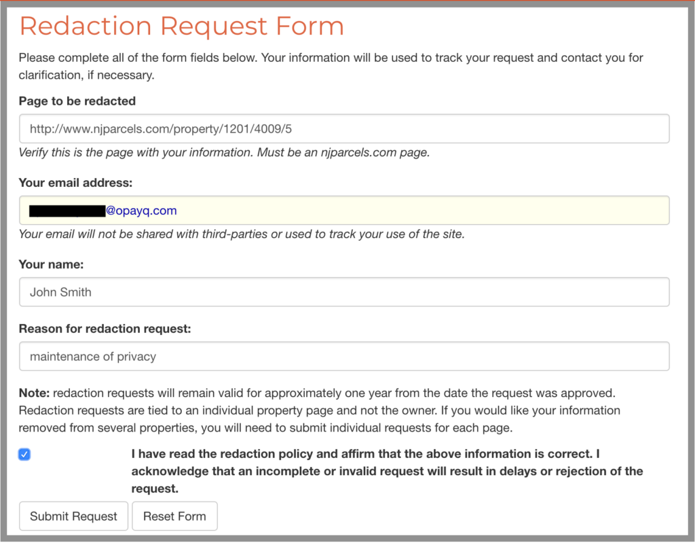Image resolution: width=695 pixels, height=543 pixels.
Task: Click the bold 'I have read the redaction policy' text
Action: tap(367, 454)
